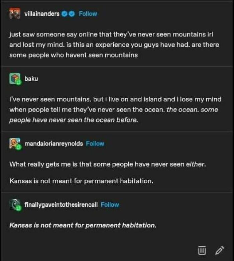The image size is (234, 261).
Task: Click the non-italic Kansas habitation line
Action: (x=81, y=181)
